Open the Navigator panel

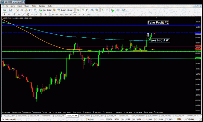[26, 10]
